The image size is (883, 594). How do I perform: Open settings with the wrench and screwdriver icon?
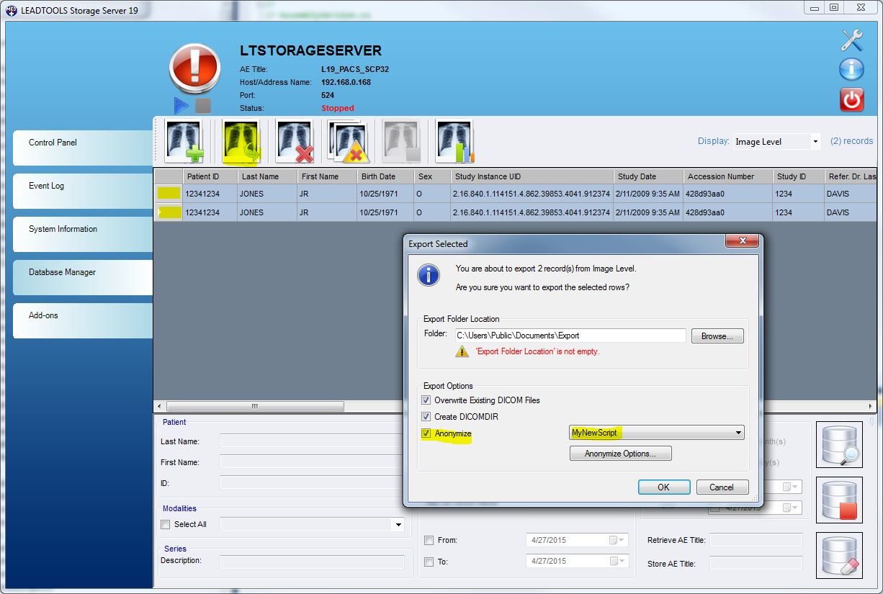(x=852, y=40)
